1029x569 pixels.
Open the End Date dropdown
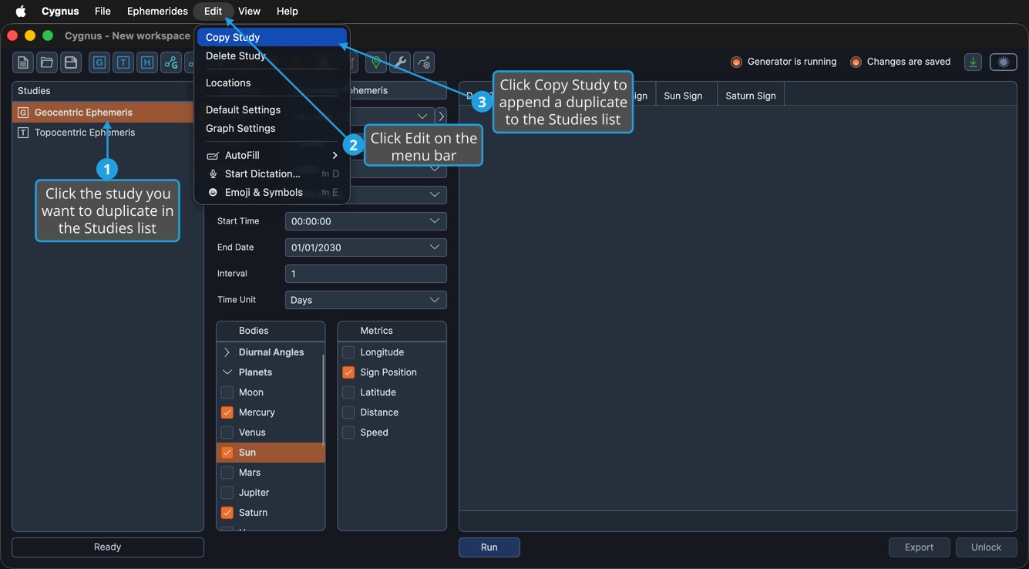[x=365, y=247]
